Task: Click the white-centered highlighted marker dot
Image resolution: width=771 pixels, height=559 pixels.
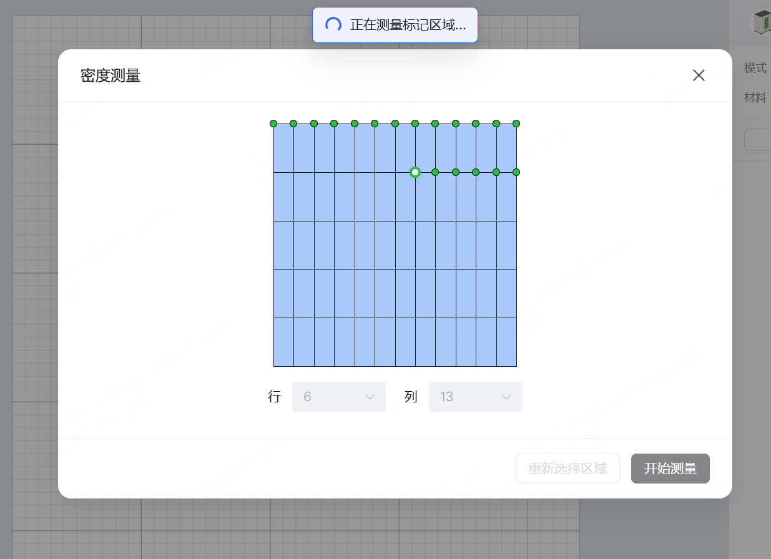Action: click(x=415, y=172)
